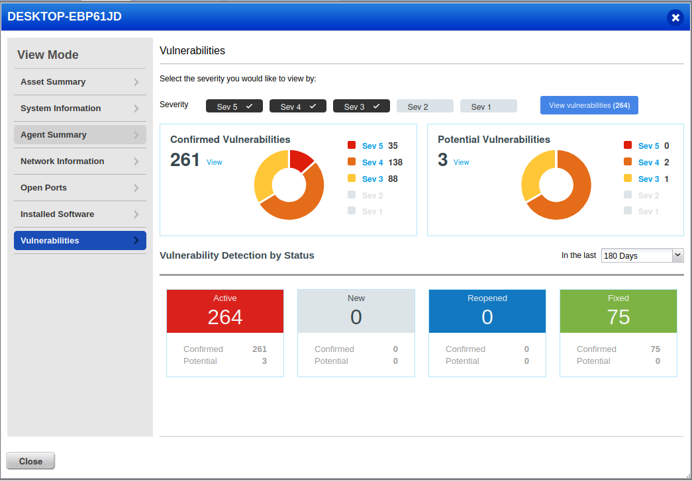692x481 pixels.
Task: Enable the Sev 1 severity filter
Action: coord(489,107)
